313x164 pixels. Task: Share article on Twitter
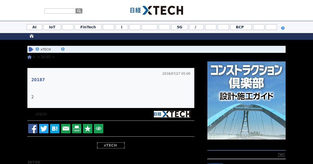coord(44,129)
